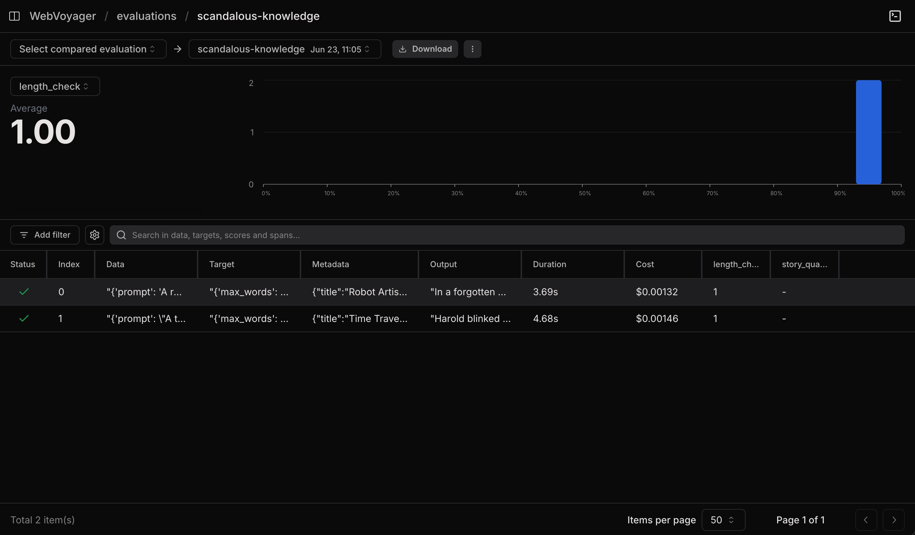Image resolution: width=915 pixels, height=535 pixels.
Task: Click output cell "Harold blinked ...
Action: [x=470, y=319]
